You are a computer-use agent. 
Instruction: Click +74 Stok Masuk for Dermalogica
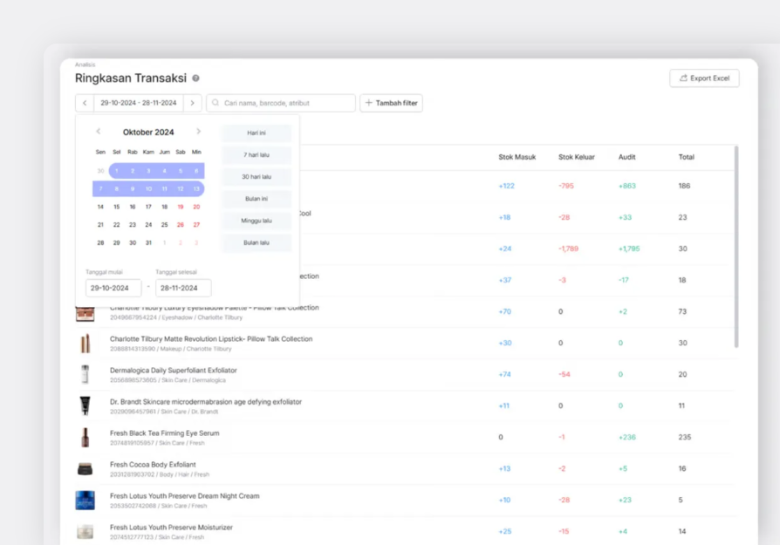click(x=505, y=374)
